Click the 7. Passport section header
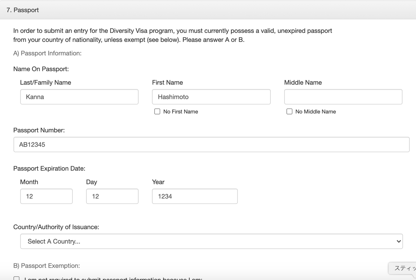Screen dimensions: 416x280 (23, 10)
